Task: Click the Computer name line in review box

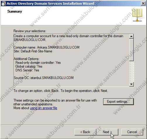Action: [x=46, y=47]
